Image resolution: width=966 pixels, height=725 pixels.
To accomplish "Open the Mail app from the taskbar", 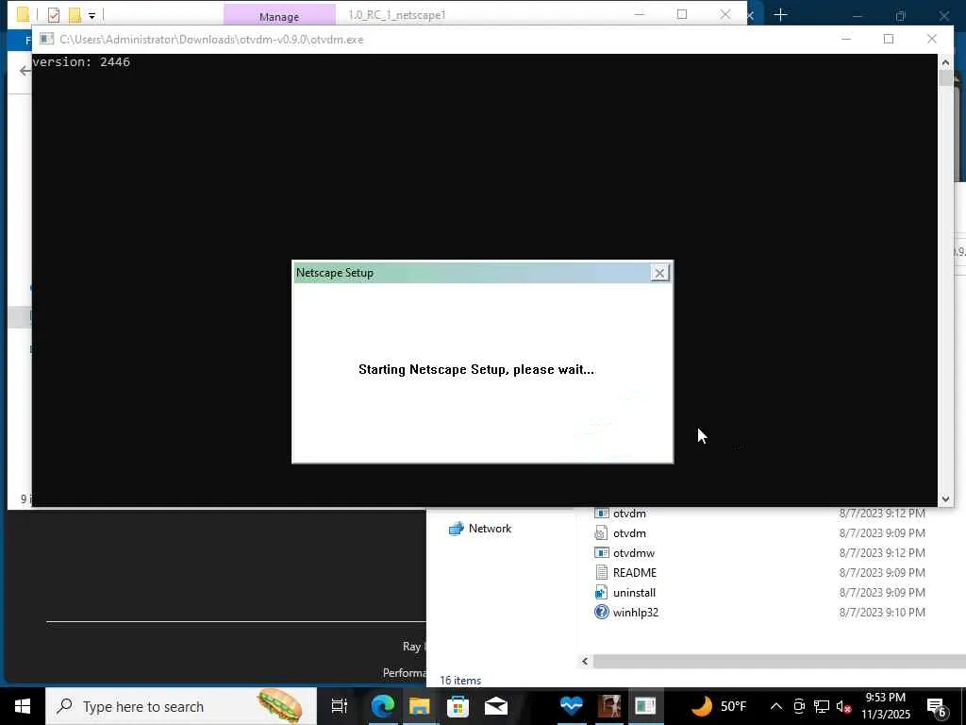I will tap(495, 706).
